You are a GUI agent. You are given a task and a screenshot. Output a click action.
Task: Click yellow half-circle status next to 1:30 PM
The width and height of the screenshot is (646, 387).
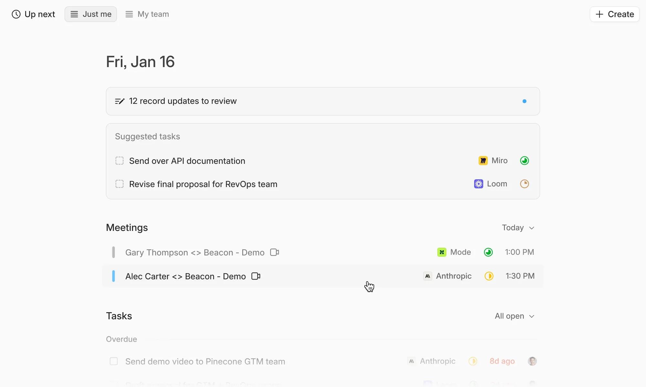pos(489,276)
